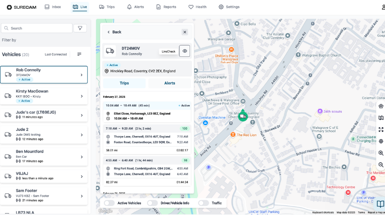
Task: Click the location pin beside Hinckley Road address
Action: pyautogui.click(x=106, y=71)
